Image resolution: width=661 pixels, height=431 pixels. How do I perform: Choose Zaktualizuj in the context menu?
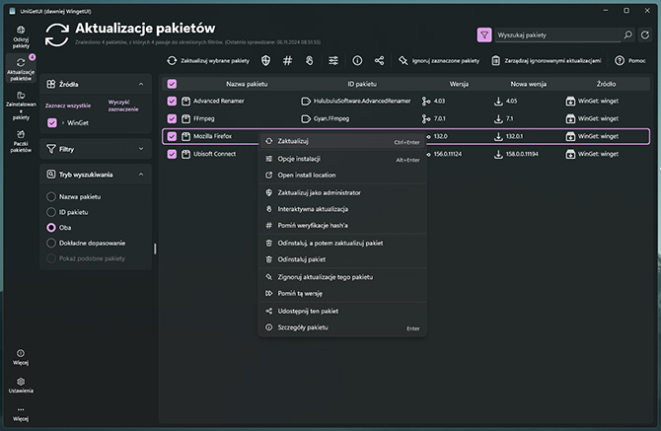click(342, 141)
